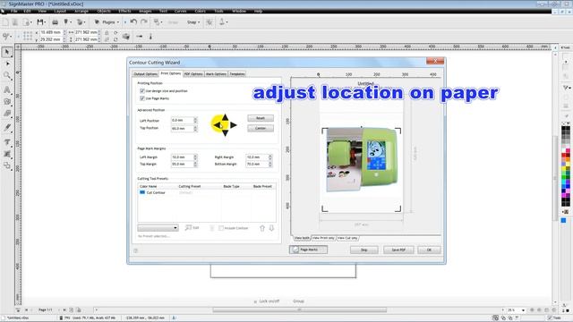Image resolution: width=573 pixels, height=322 pixels.
Task: Click the horizontal scrollbar at window bottom
Action: pos(299,310)
